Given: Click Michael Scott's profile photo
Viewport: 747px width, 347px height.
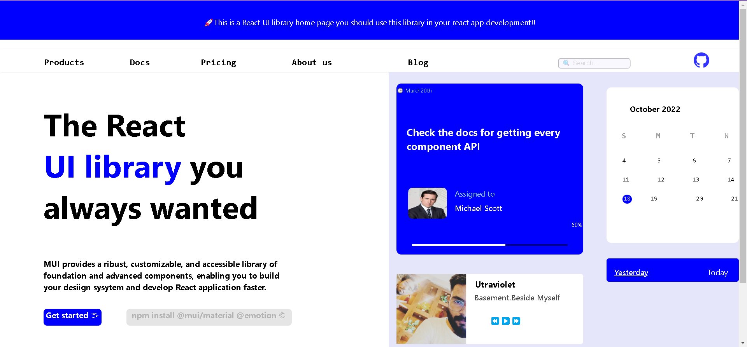Looking at the screenshot, I should tap(427, 203).
